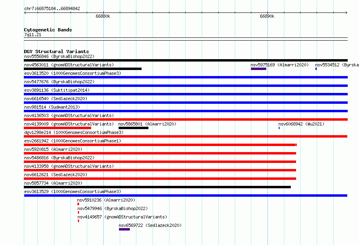Viewport: 359px width, 245px height.
Task: Select the small red marker of nsv4149657
Action: pos(79,221)
